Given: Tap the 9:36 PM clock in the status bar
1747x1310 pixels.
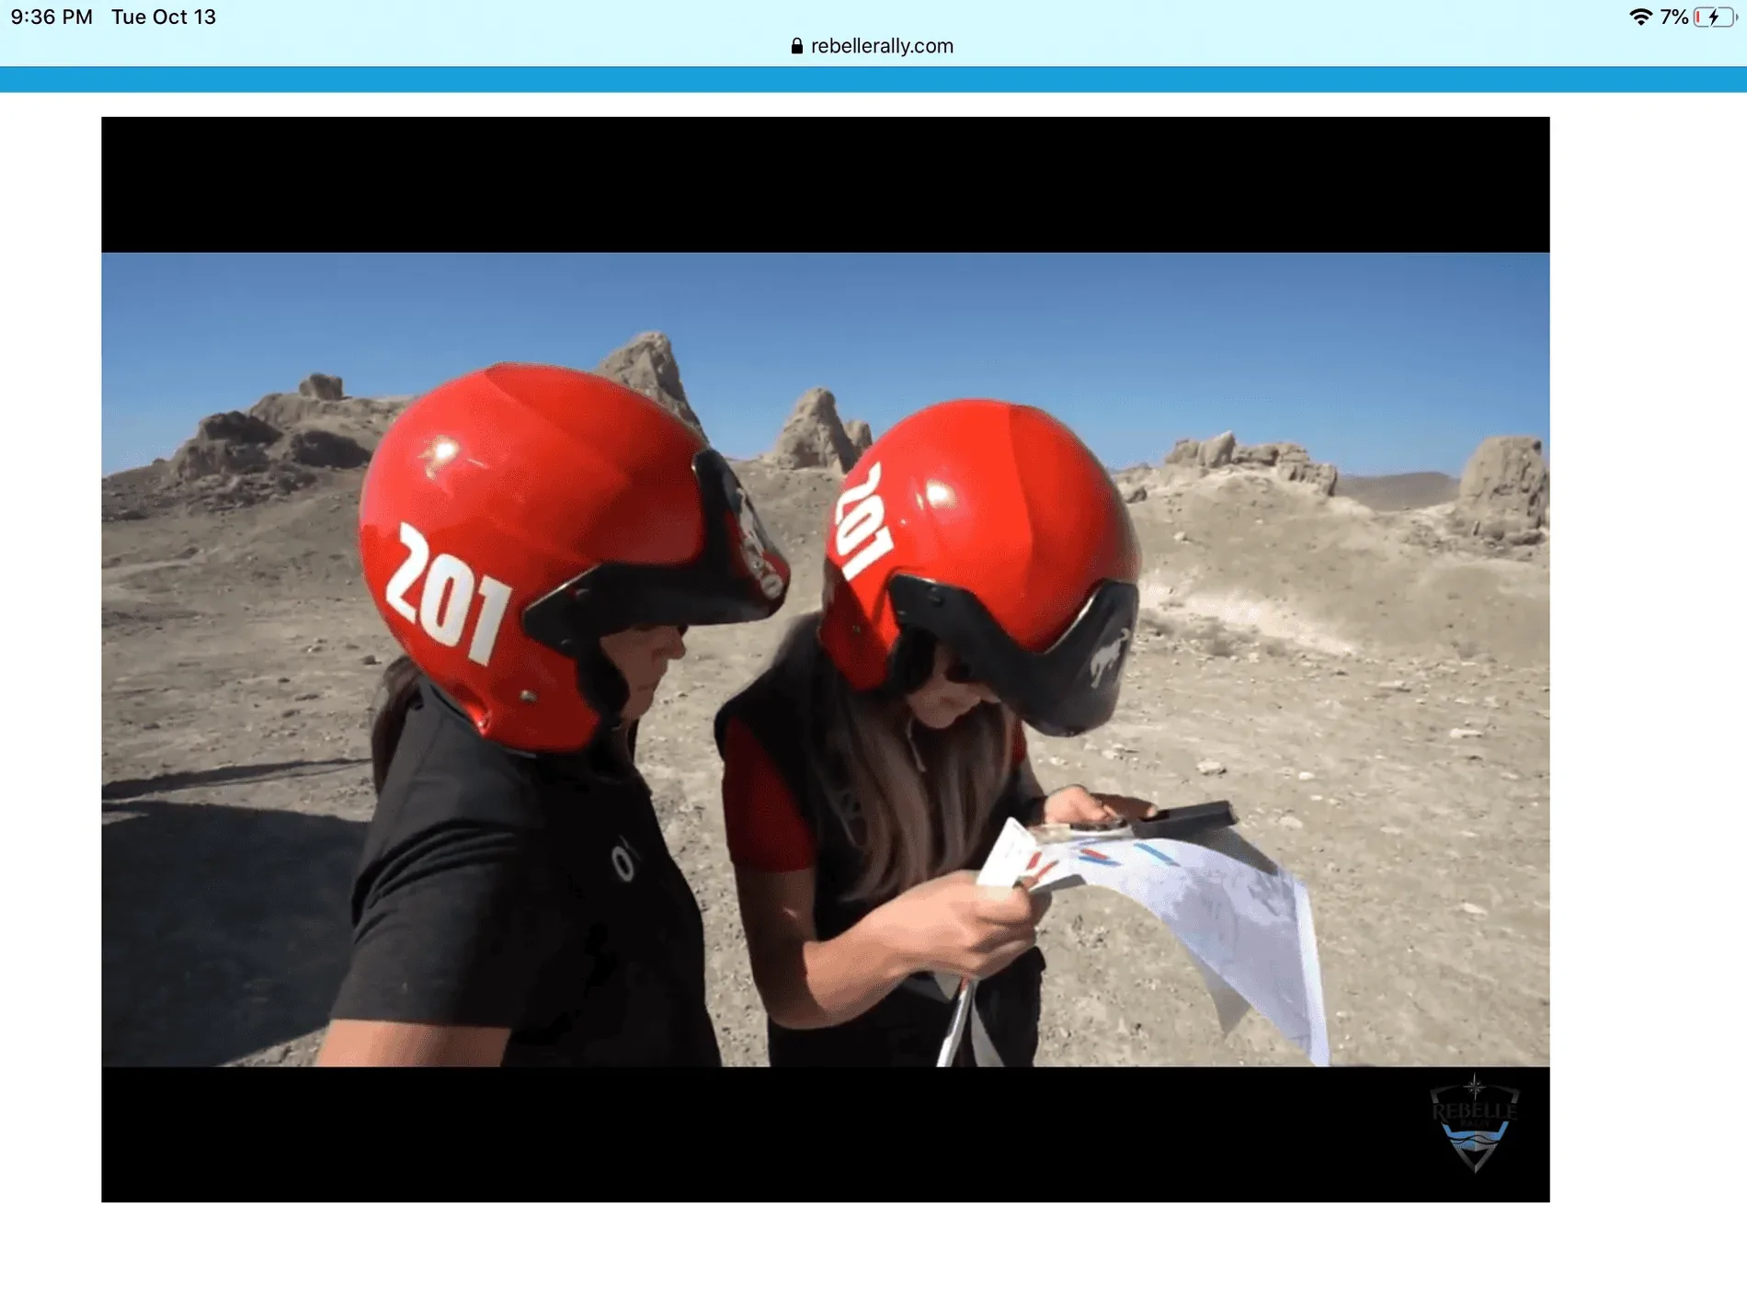Looking at the screenshot, I should pyautogui.click(x=51, y=17).
